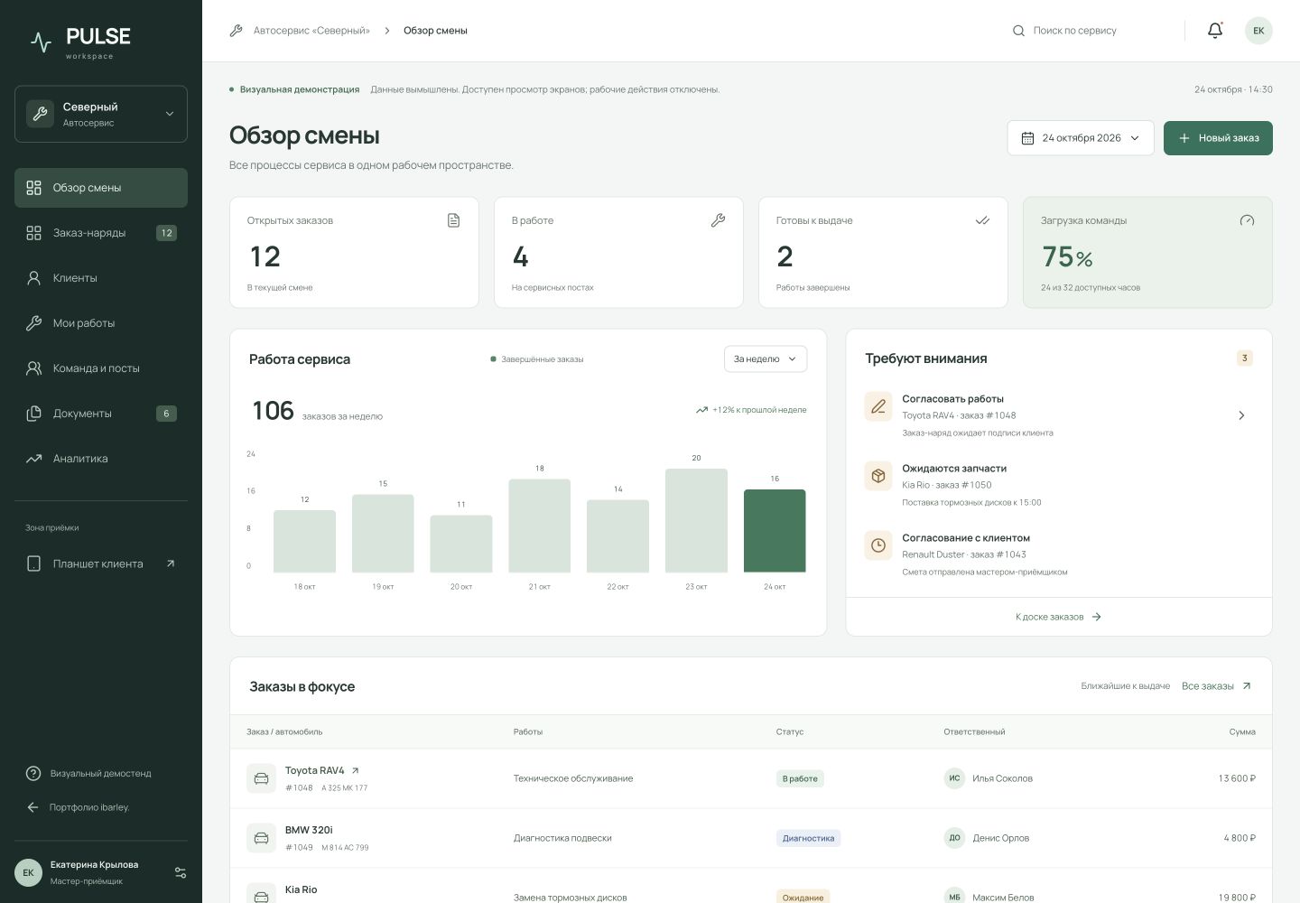The width and height of the screenshot is (1300, 903).
Task: Expand the Северный workspace selector
Action: pyautogui.click(x=101, y=114)
